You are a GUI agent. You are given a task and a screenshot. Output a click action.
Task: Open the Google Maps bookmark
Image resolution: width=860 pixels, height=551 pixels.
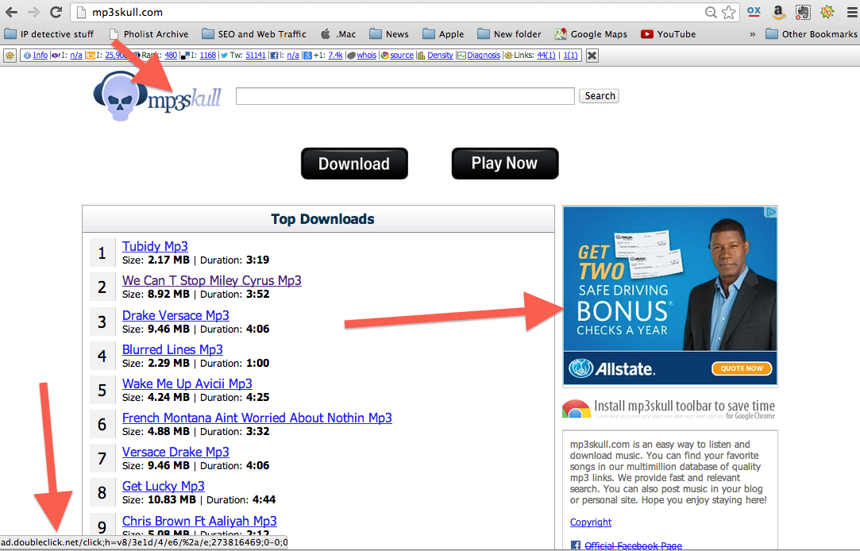(591, 34)
